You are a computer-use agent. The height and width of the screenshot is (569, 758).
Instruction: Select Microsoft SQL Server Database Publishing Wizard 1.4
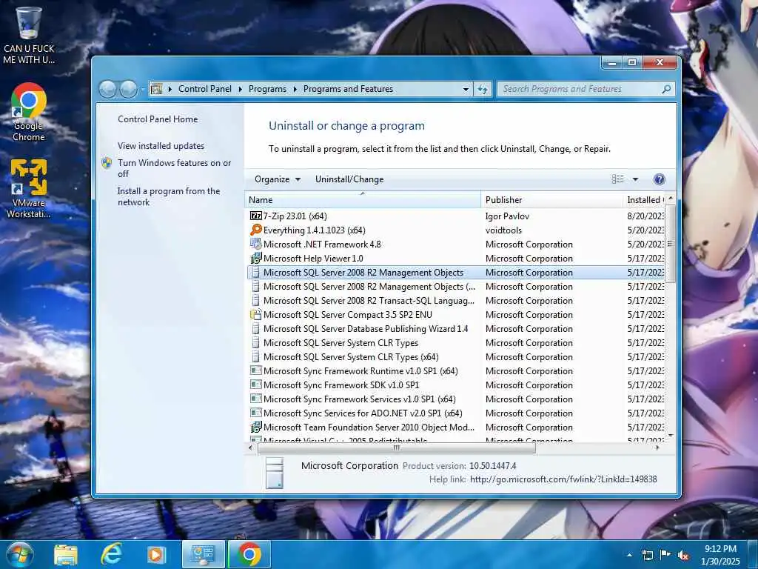click(456, 328)
